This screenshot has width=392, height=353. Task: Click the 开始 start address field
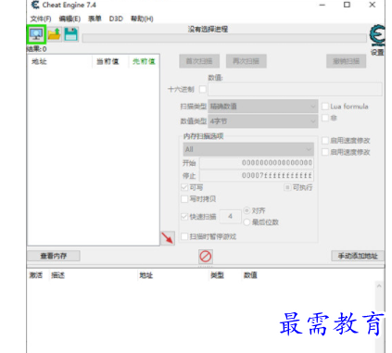tap(257, 163)
